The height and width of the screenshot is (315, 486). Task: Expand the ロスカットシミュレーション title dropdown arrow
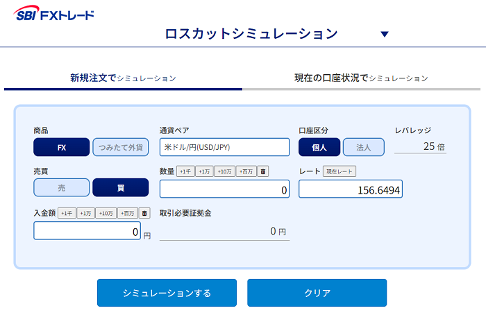click(x=385, y=34)
